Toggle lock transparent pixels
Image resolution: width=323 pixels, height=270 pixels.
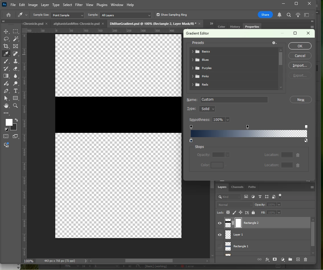(228, 212)
